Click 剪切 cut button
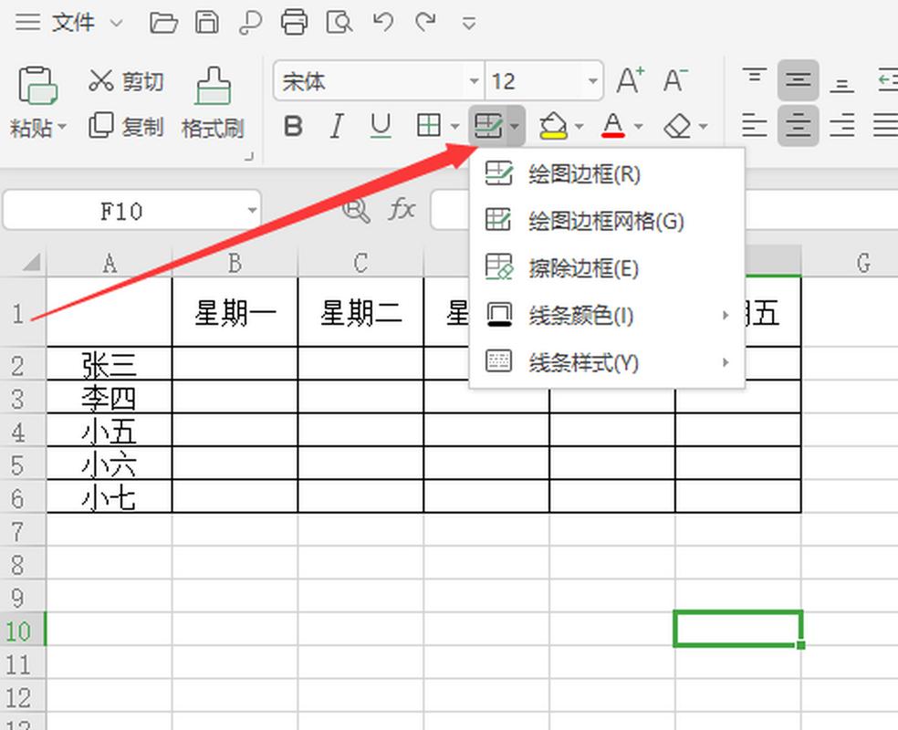The image size is (898, 730). [127, 81]
